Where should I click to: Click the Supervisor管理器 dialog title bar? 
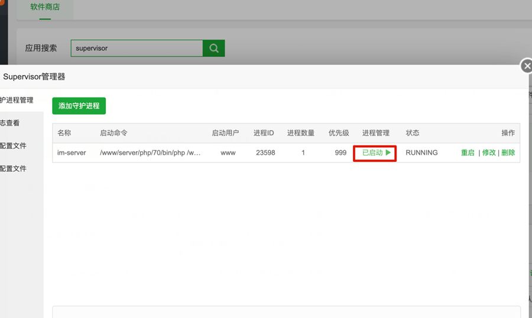[236, 77]
